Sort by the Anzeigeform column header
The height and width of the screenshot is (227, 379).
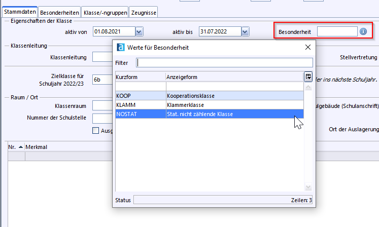[233, 77]
